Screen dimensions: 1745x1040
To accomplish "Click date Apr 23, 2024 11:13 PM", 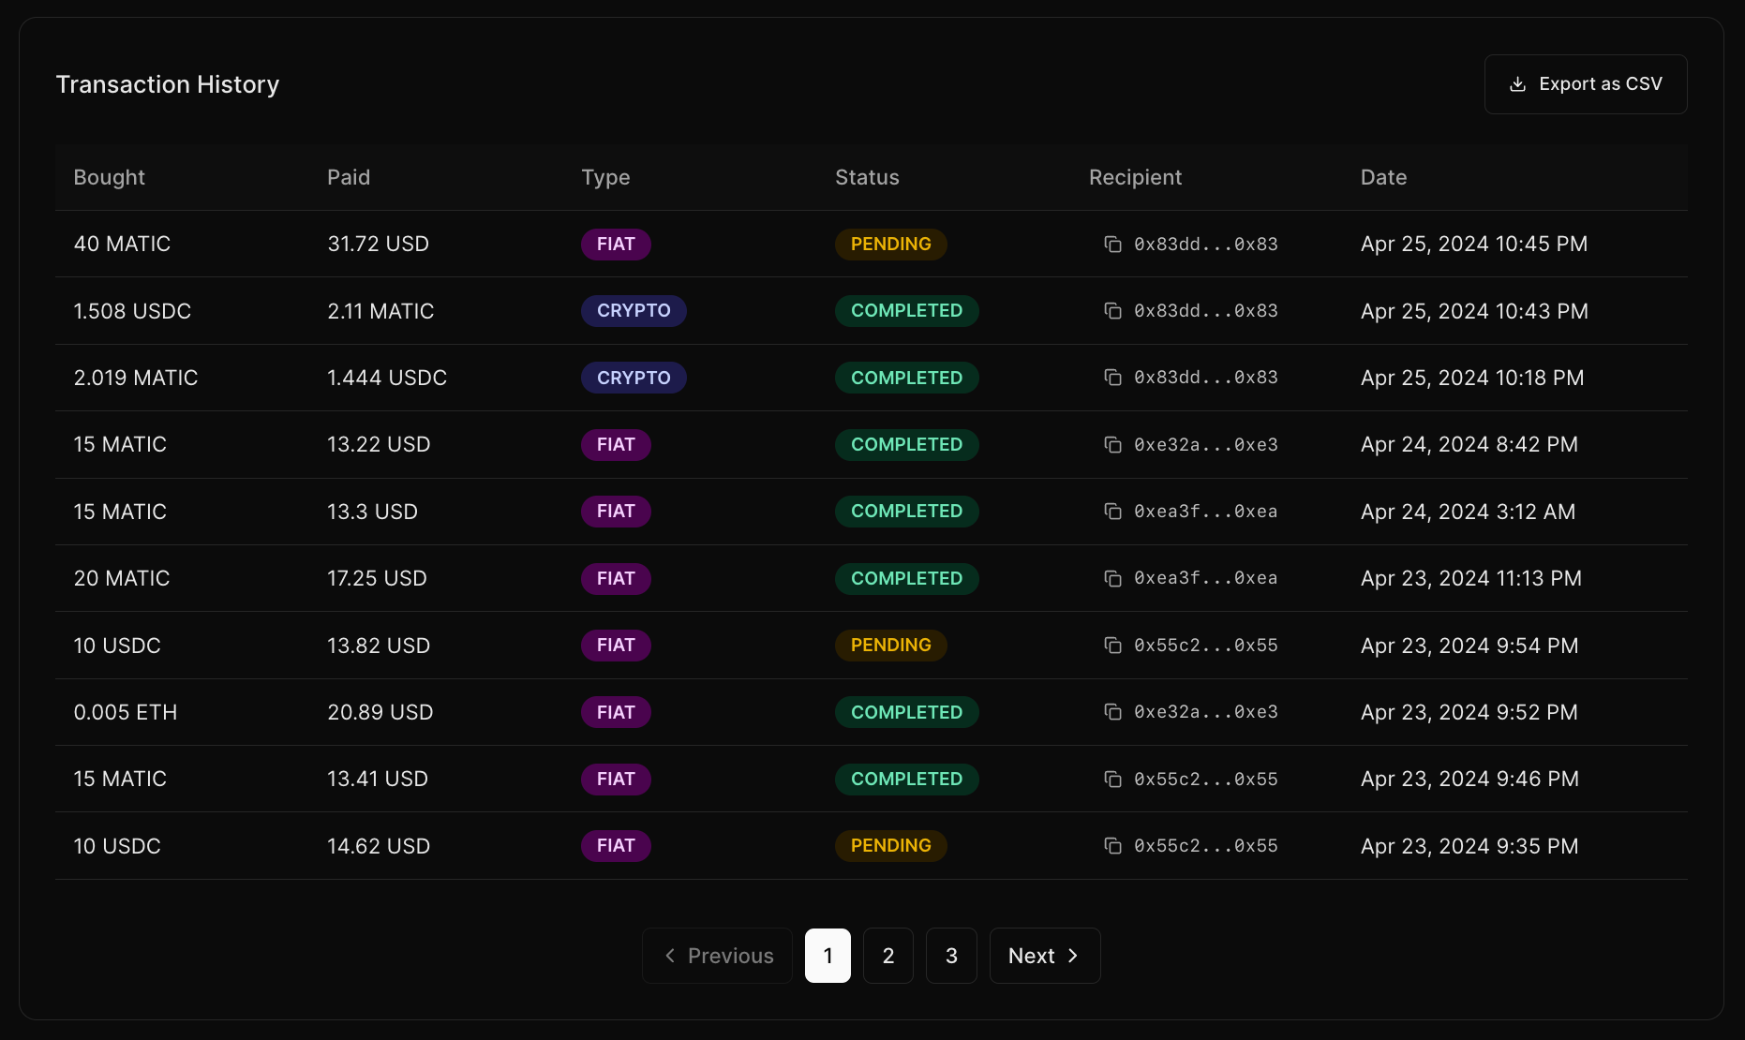I will pos(1471,579).
